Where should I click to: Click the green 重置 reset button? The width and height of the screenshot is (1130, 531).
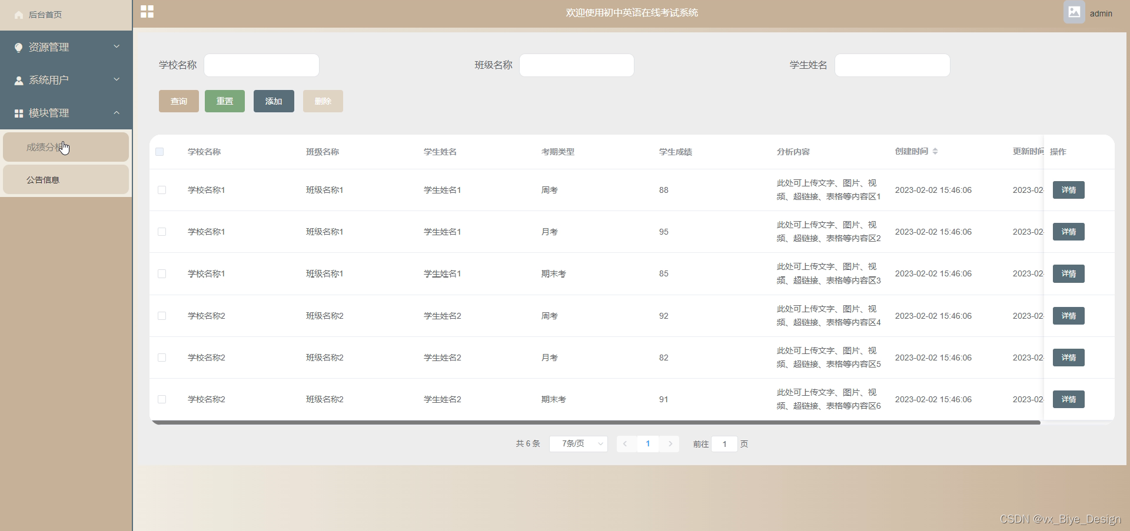[x=225, y=101]
